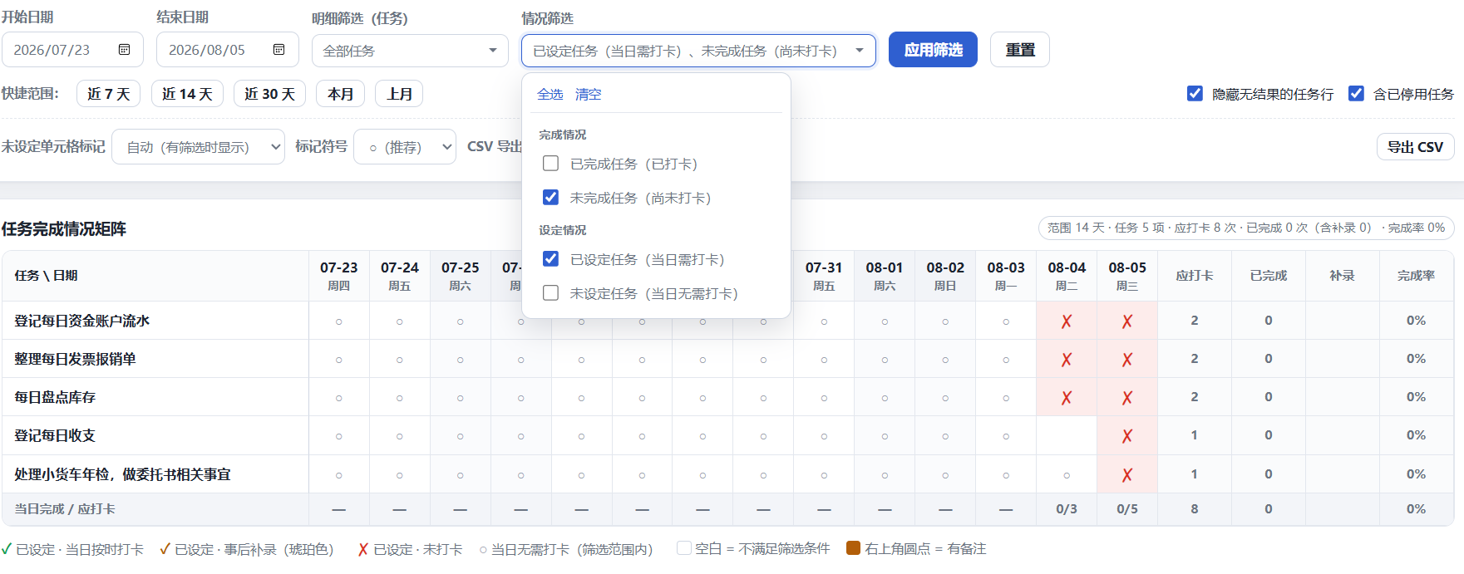Click the red X for 登记每日资金账户流水 on 08-05

(x=1127, y=321)
